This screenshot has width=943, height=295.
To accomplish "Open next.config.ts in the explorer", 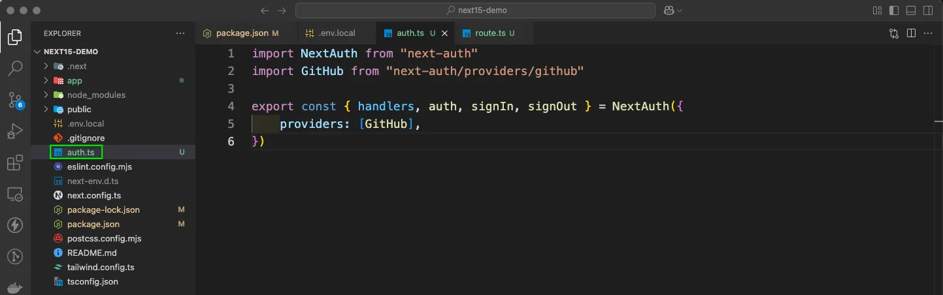I will (x=114, y=195).
